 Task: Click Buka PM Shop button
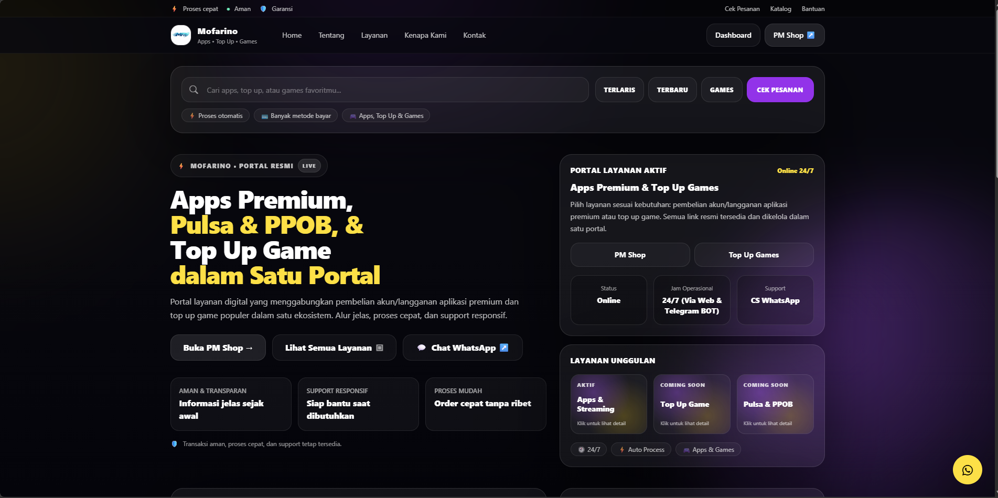tap(218, 348)
